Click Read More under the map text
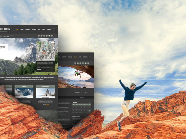Viewport: 186px width, 139px height. (39, 69)
